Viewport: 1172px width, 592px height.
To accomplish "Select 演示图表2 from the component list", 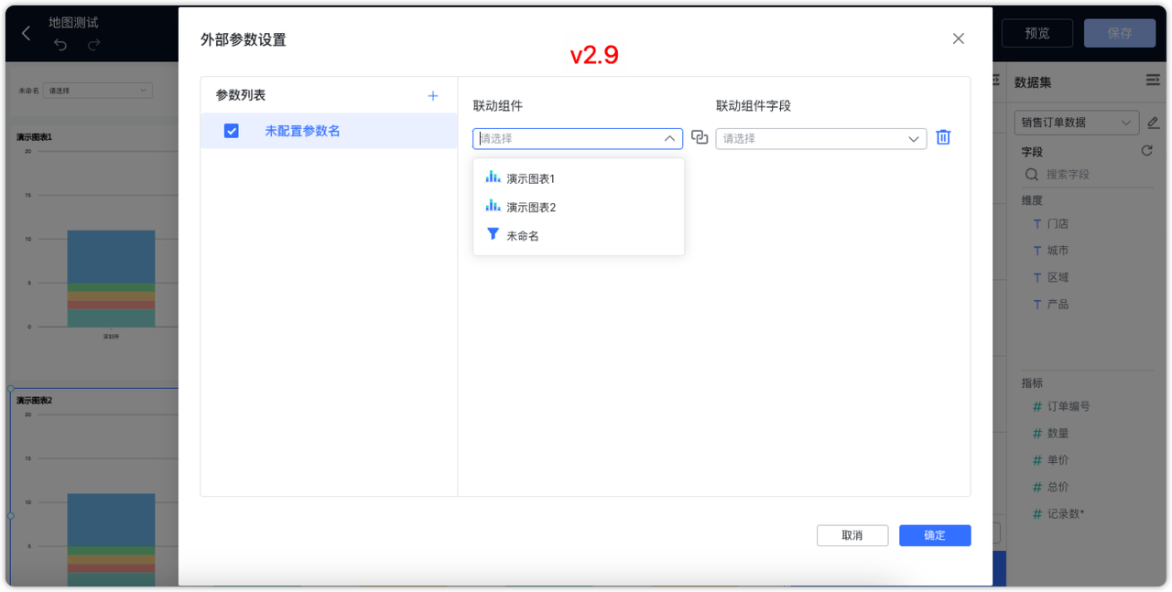I will (x=534, y=207).
